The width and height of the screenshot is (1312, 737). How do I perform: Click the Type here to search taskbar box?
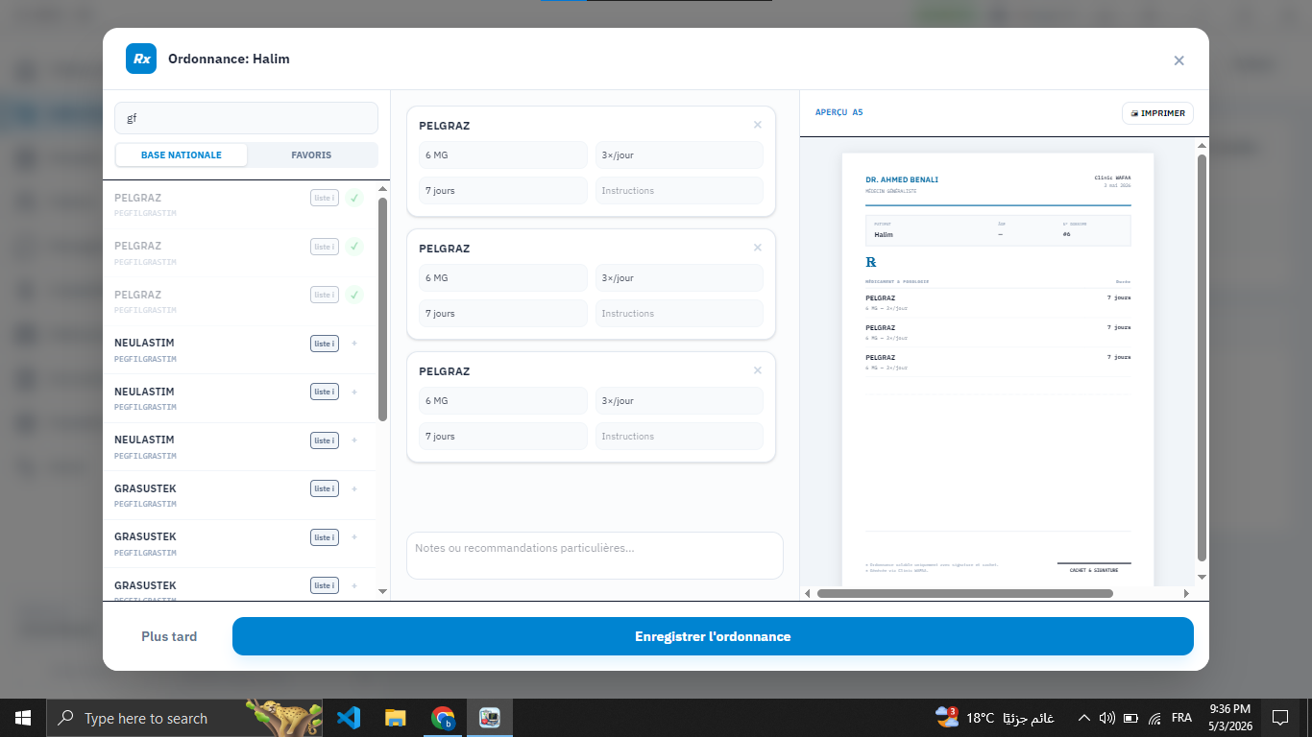pos(185,718)
